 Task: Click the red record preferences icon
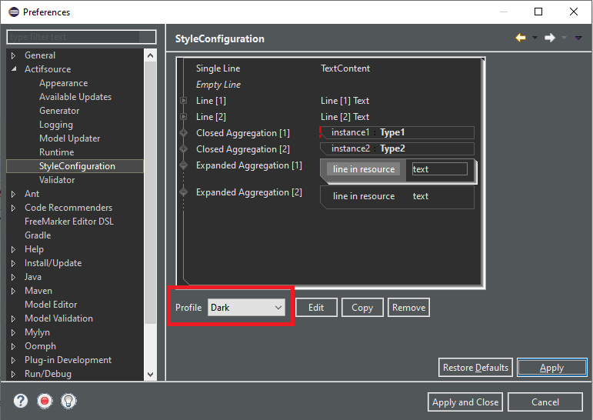[45, 401]
